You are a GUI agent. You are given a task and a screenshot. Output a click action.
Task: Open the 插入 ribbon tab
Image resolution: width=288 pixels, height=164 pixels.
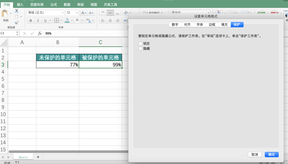(x=20, y=5)
